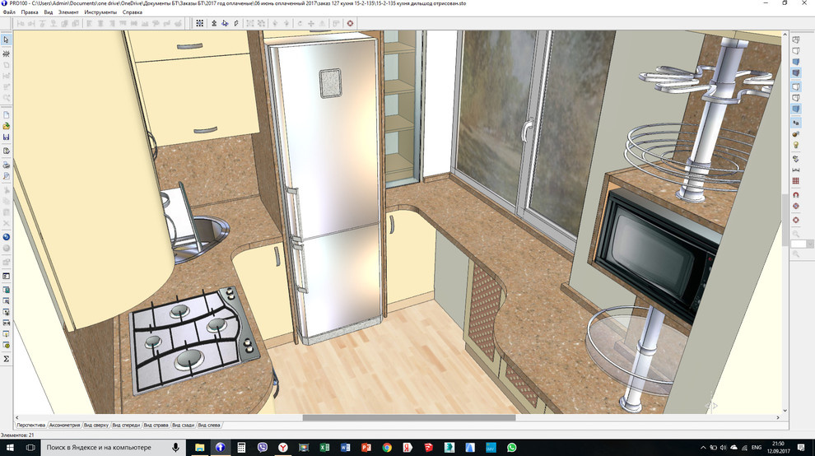The image size is (815, 456).
Task: Click the red grid icon in right toolbar
Action: tap(795, 181)
